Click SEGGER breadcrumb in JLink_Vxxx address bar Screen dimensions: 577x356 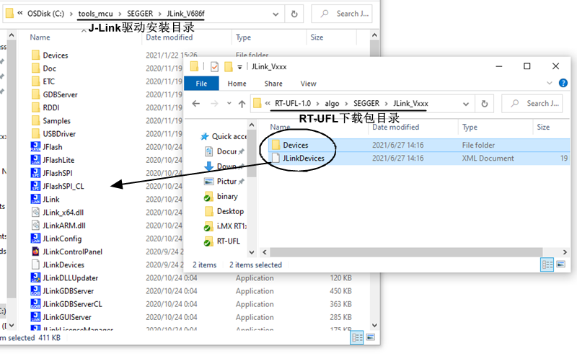click(366, 103)
